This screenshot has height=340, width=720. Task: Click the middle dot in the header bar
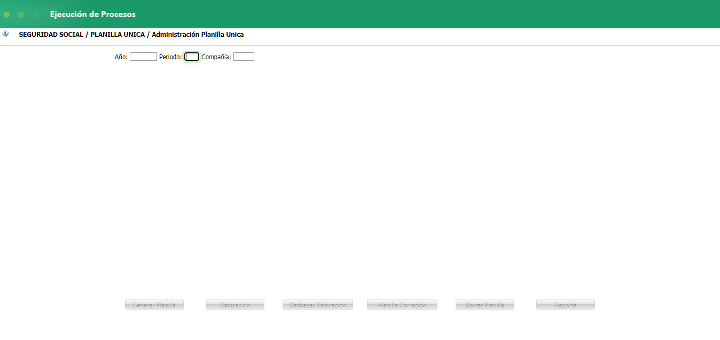21,15
